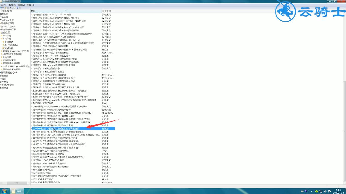Select 脚本(启动/关机) tree node
This screenshot has width=346, height=194.
coord(9,27)
